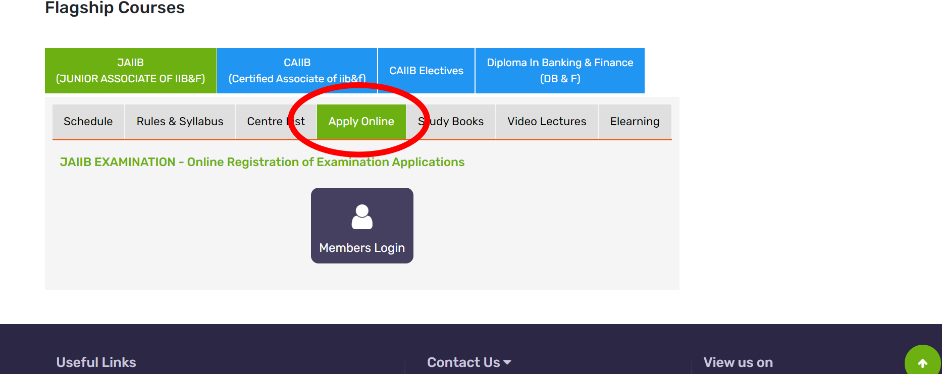Click the View us on footer heading
This screenshot has height=374, width=942.
(738, 362)
